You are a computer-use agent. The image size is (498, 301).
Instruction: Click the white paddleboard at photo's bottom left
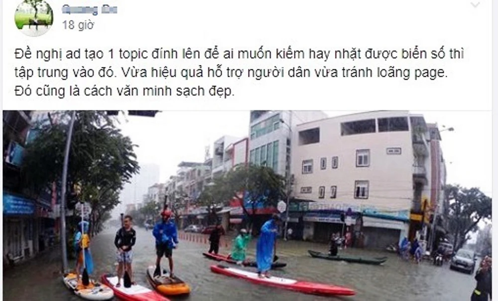(x=88, y=287)
